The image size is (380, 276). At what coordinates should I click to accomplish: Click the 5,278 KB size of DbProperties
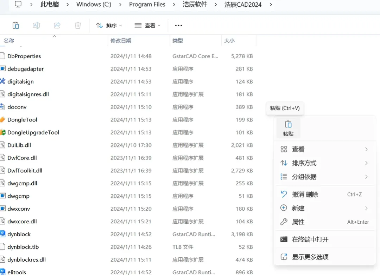point(242,56)
